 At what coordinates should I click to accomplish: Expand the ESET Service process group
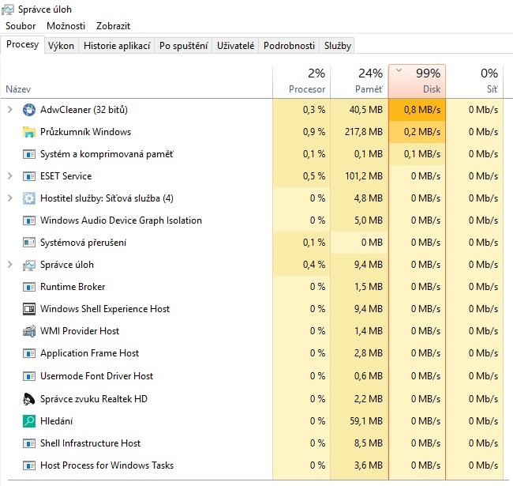[x=9, y=176]
